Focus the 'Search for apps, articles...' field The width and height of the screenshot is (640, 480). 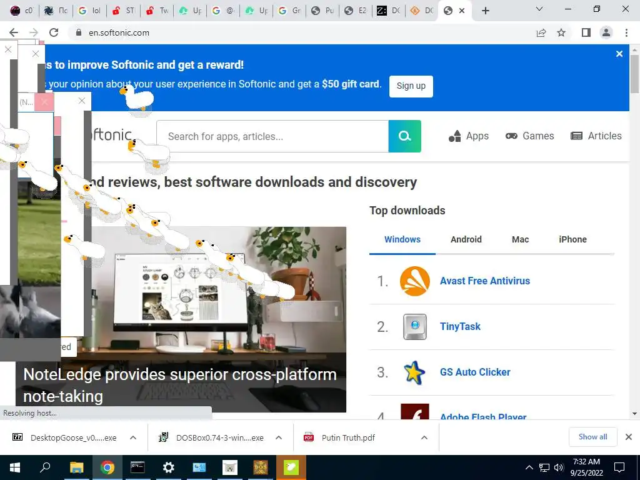(x=272, y=136)
